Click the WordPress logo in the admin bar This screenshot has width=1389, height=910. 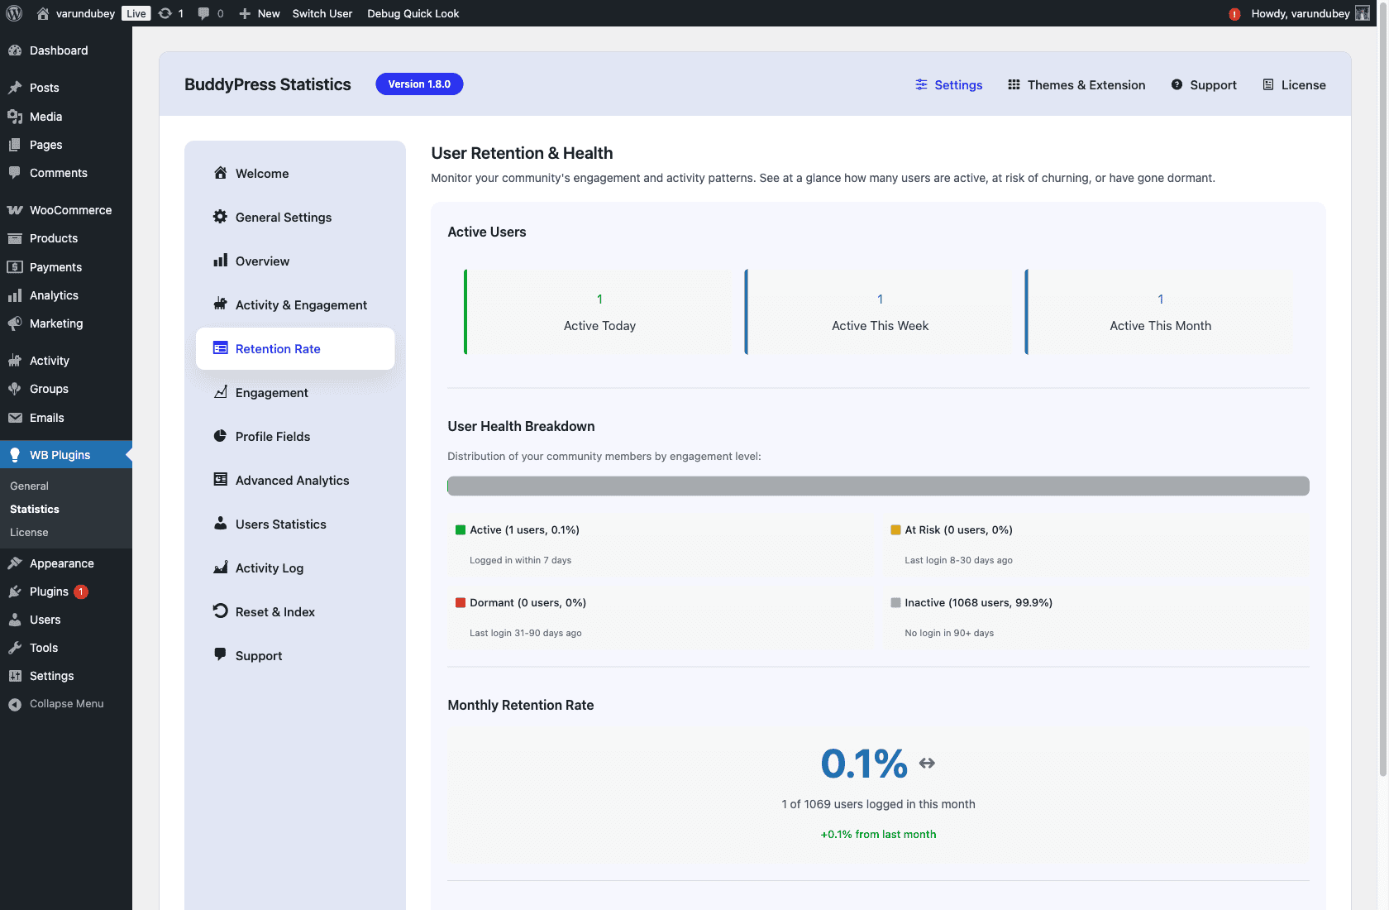[14, 13]
